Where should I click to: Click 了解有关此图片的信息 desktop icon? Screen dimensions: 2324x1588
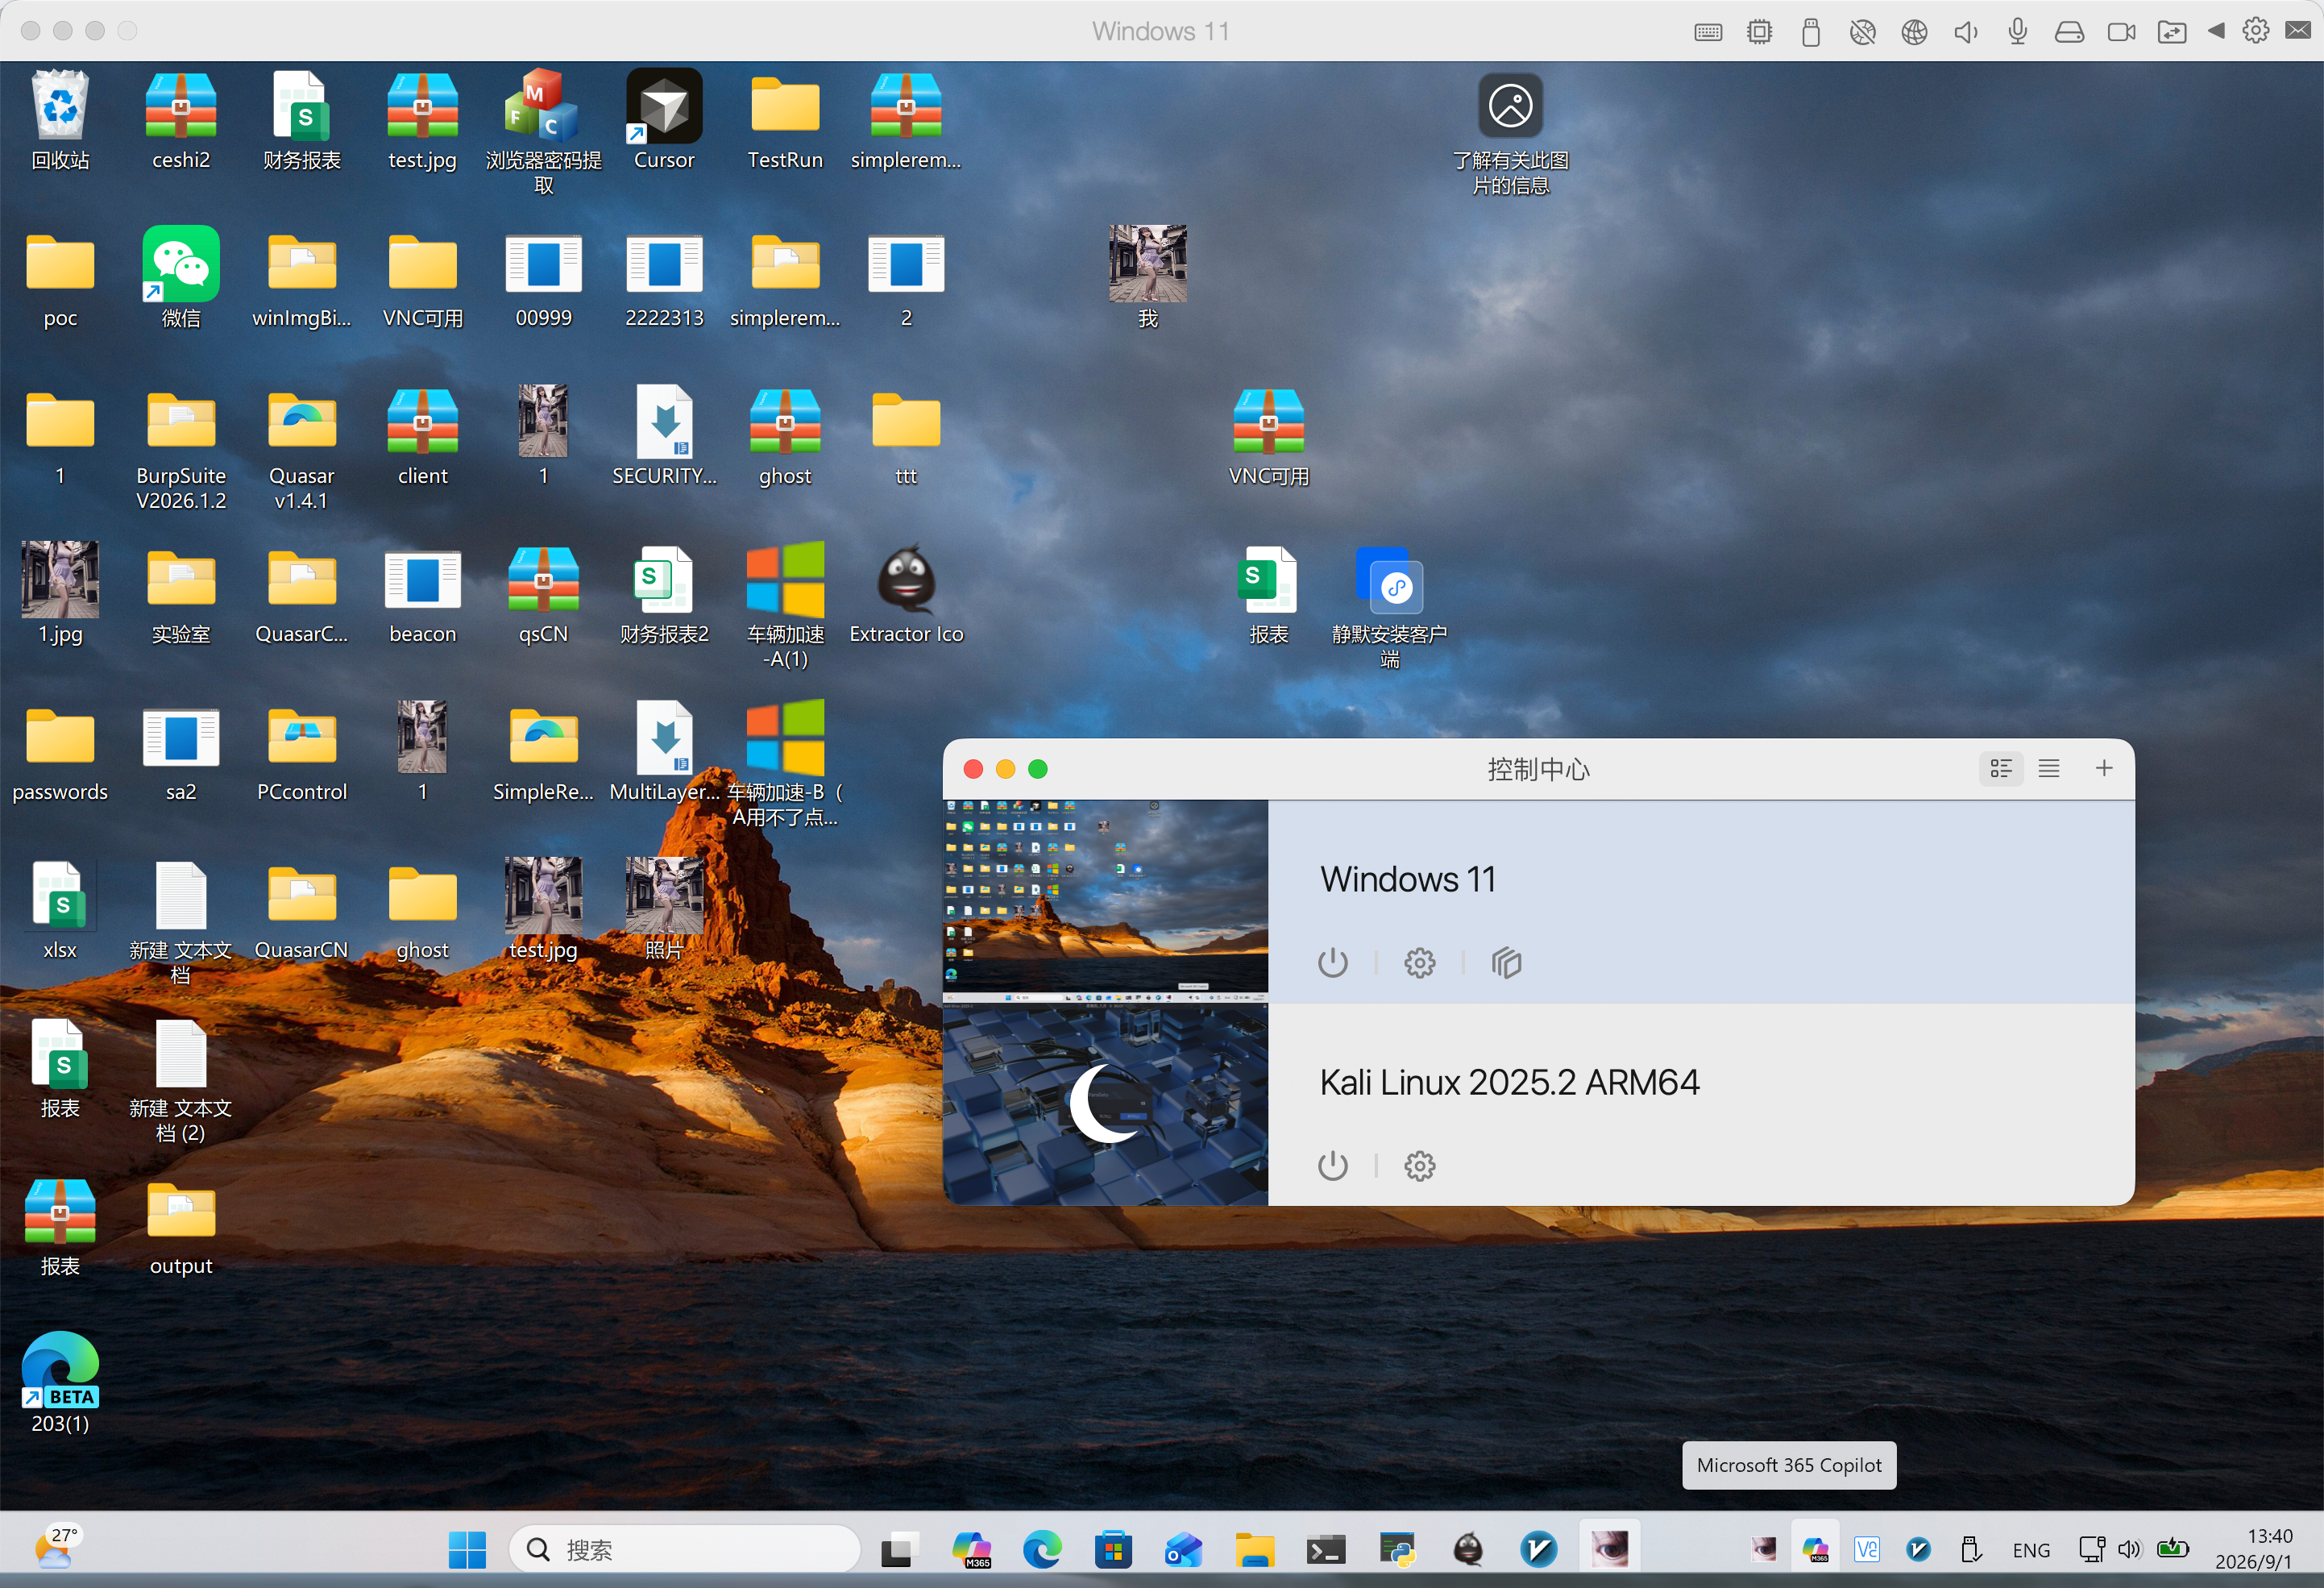pos(1510,132)
